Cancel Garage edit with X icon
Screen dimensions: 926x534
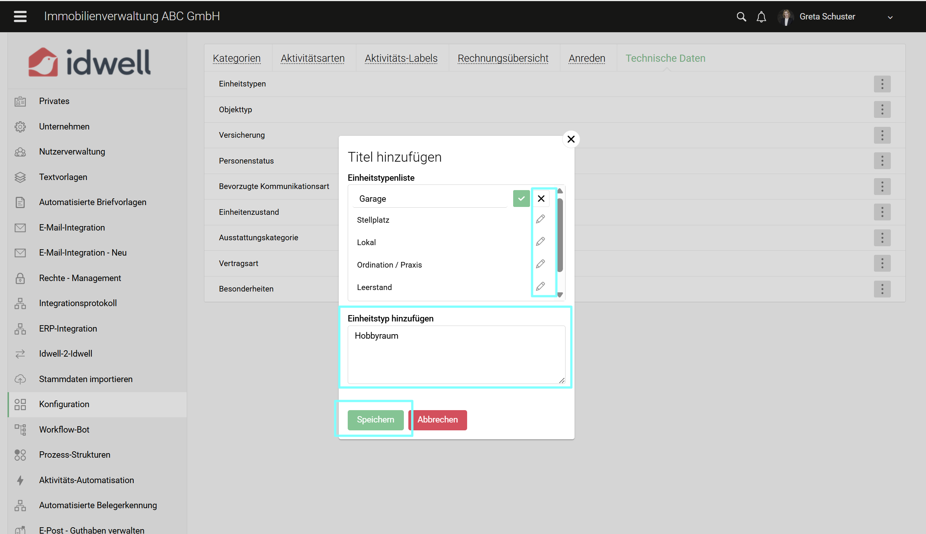point(541,199)
